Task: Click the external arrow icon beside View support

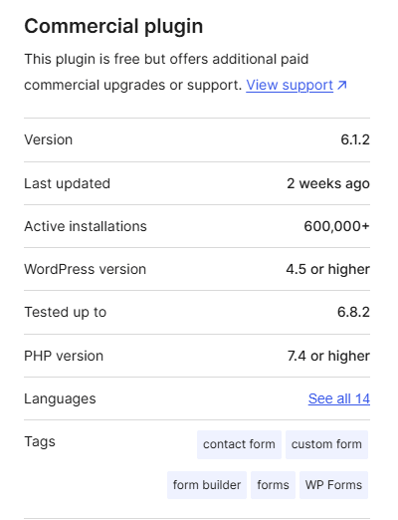Action: 341,86
